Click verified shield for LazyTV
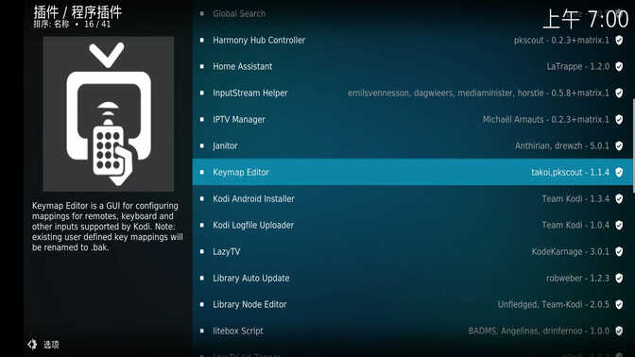Viewport: 635px width, 357px height. tap(619, 252)
